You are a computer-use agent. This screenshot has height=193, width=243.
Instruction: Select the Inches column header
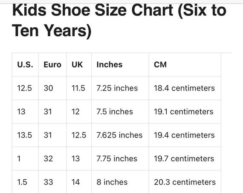(120, 64)
